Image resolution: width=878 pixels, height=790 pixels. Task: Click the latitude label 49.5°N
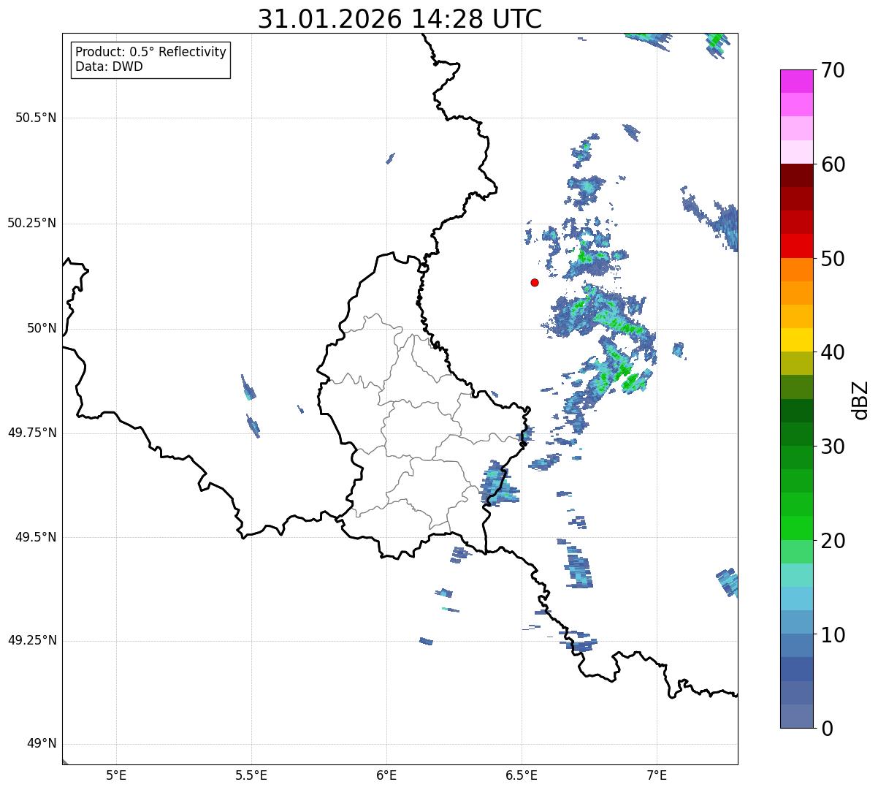coord(37,537)
